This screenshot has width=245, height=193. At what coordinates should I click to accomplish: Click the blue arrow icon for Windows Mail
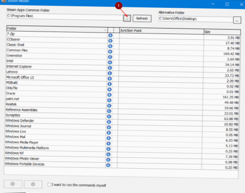tap(109, 138)
